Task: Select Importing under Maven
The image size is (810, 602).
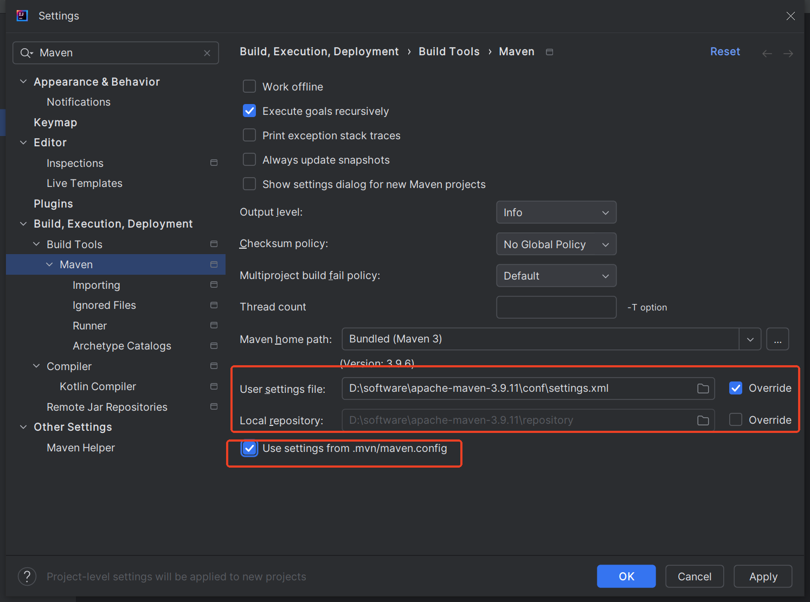Action: pos(97,285)
